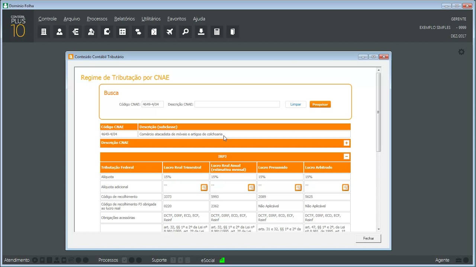
Task: Click the 'Alíquota adicional' row label
Action: [131, 187]
